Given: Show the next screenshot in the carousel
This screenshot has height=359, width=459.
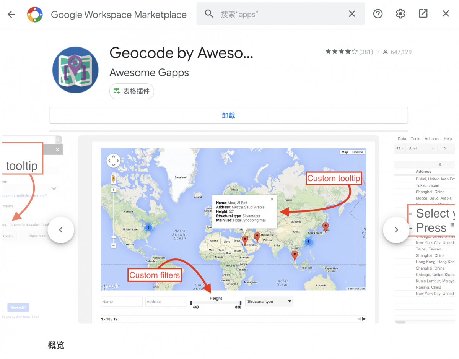Looking at the screenshot, I should (x=396, y=230).
